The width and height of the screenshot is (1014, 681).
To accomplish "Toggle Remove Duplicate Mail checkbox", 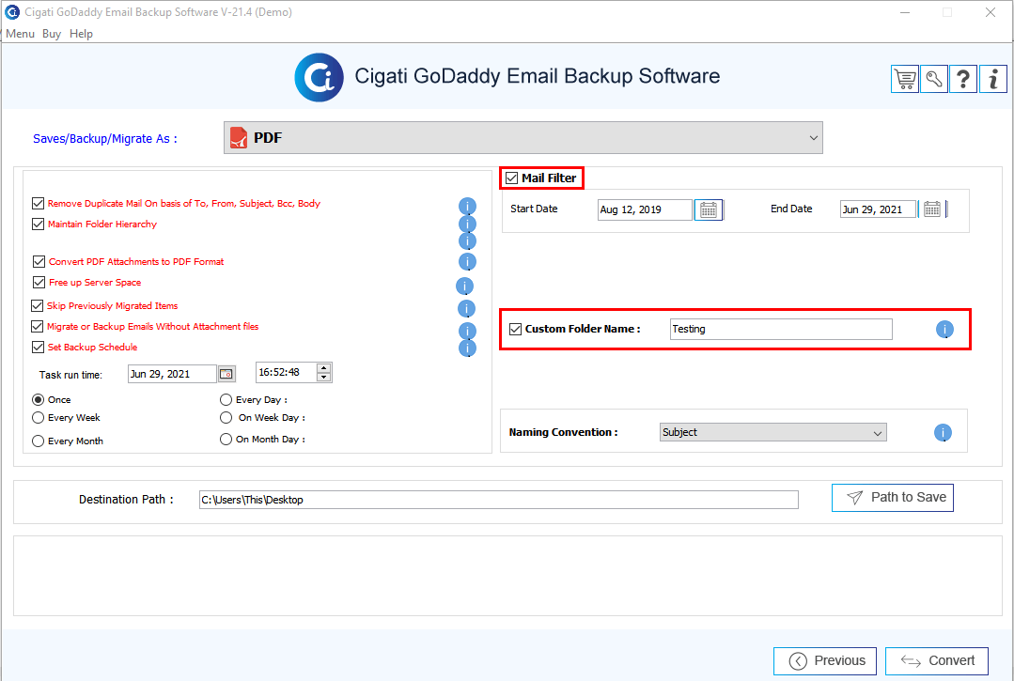I will pos(39,204).
